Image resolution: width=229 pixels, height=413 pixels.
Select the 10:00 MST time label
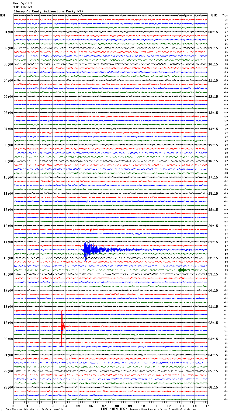click(x=8, y=177)
